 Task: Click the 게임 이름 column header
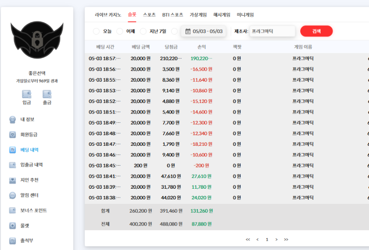tap(303, 47)
